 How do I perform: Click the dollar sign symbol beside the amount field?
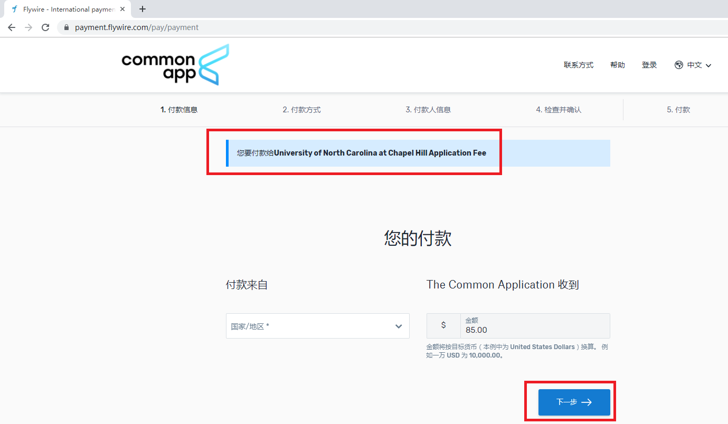444,325
